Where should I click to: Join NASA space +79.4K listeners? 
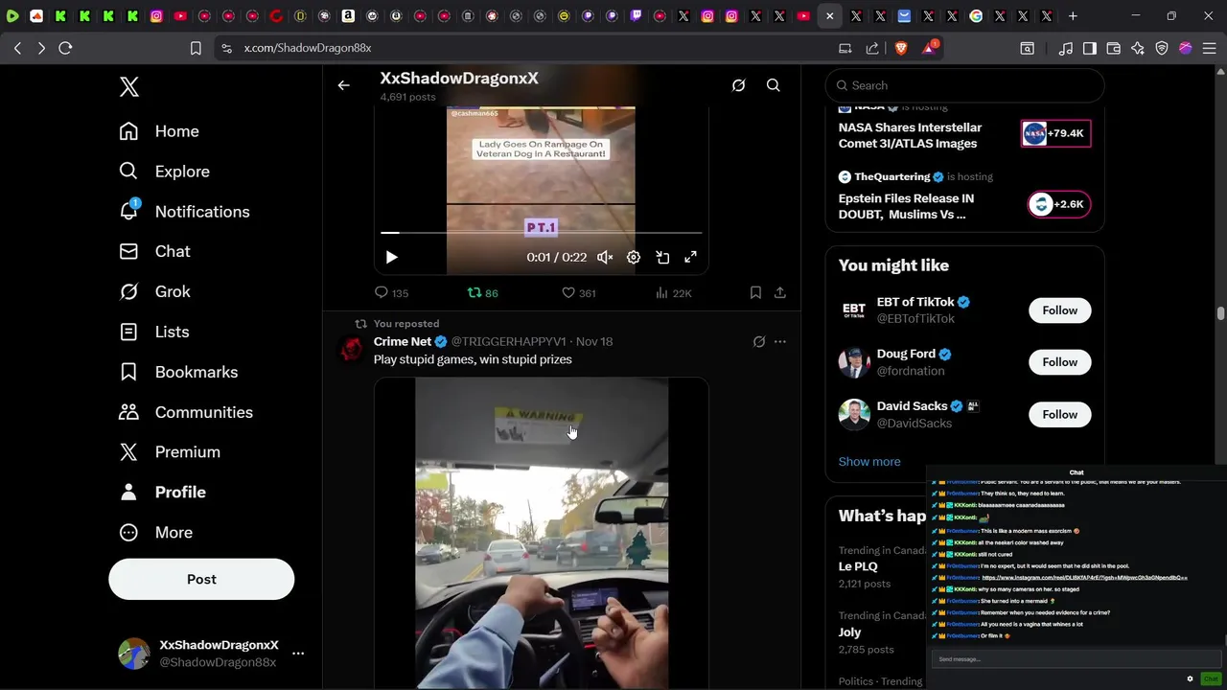(x=1055, y=133)
